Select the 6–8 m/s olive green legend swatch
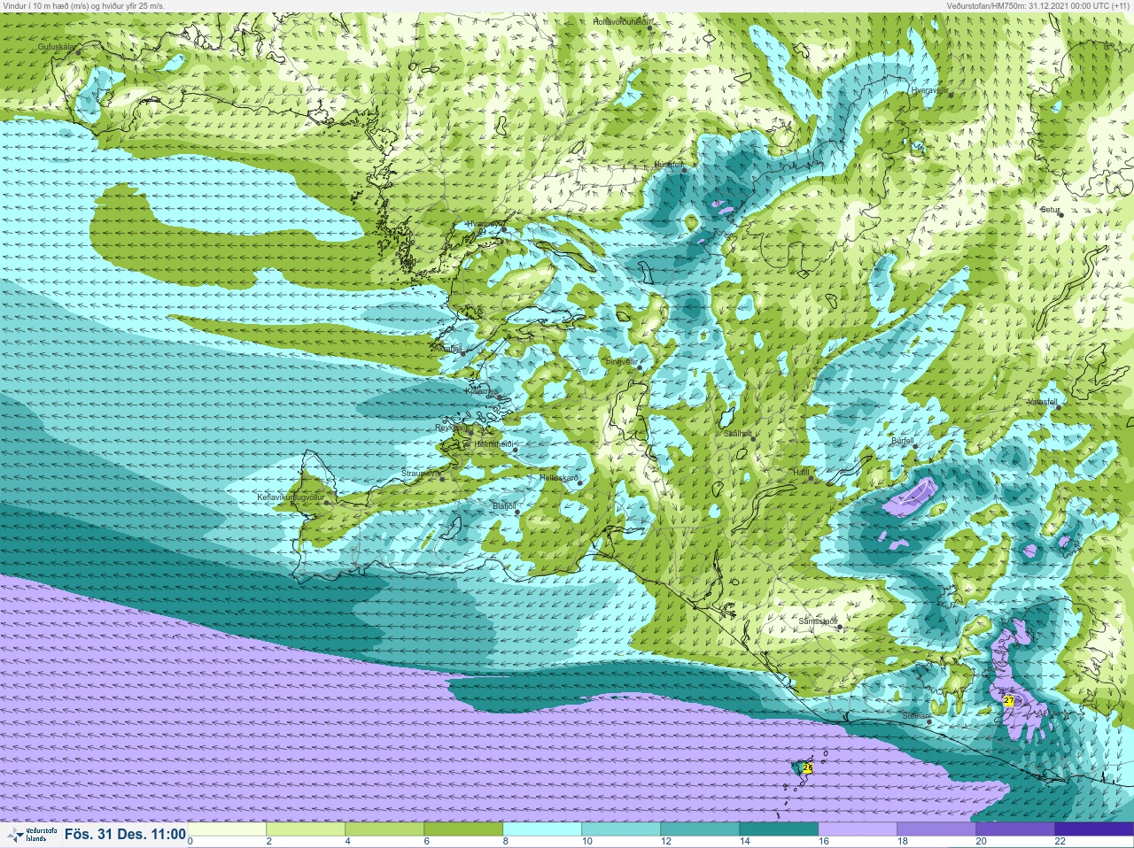 [463, 830]
